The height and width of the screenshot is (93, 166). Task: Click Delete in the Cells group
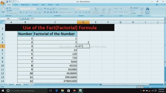(120, 10)
